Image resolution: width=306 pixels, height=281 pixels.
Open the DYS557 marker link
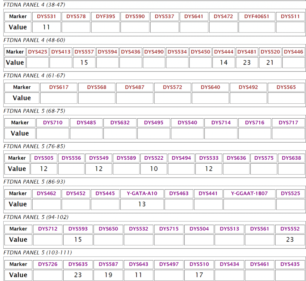pos(84,52)
